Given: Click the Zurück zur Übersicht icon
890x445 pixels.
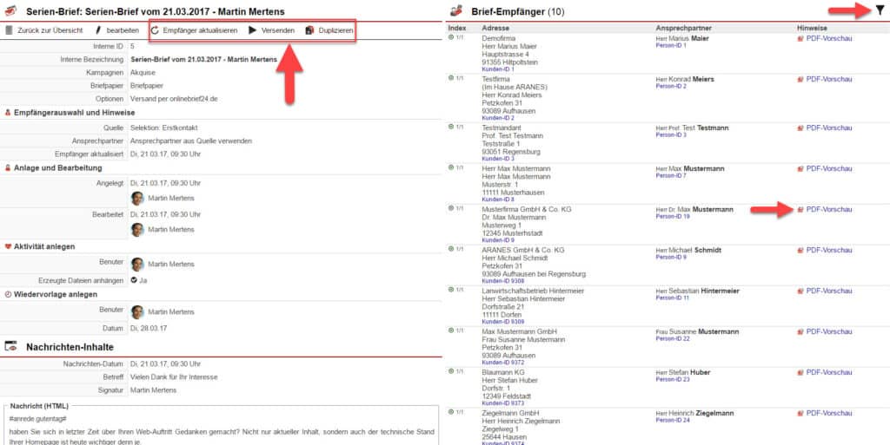Looking at the screenshot, I should coord(9,30).
